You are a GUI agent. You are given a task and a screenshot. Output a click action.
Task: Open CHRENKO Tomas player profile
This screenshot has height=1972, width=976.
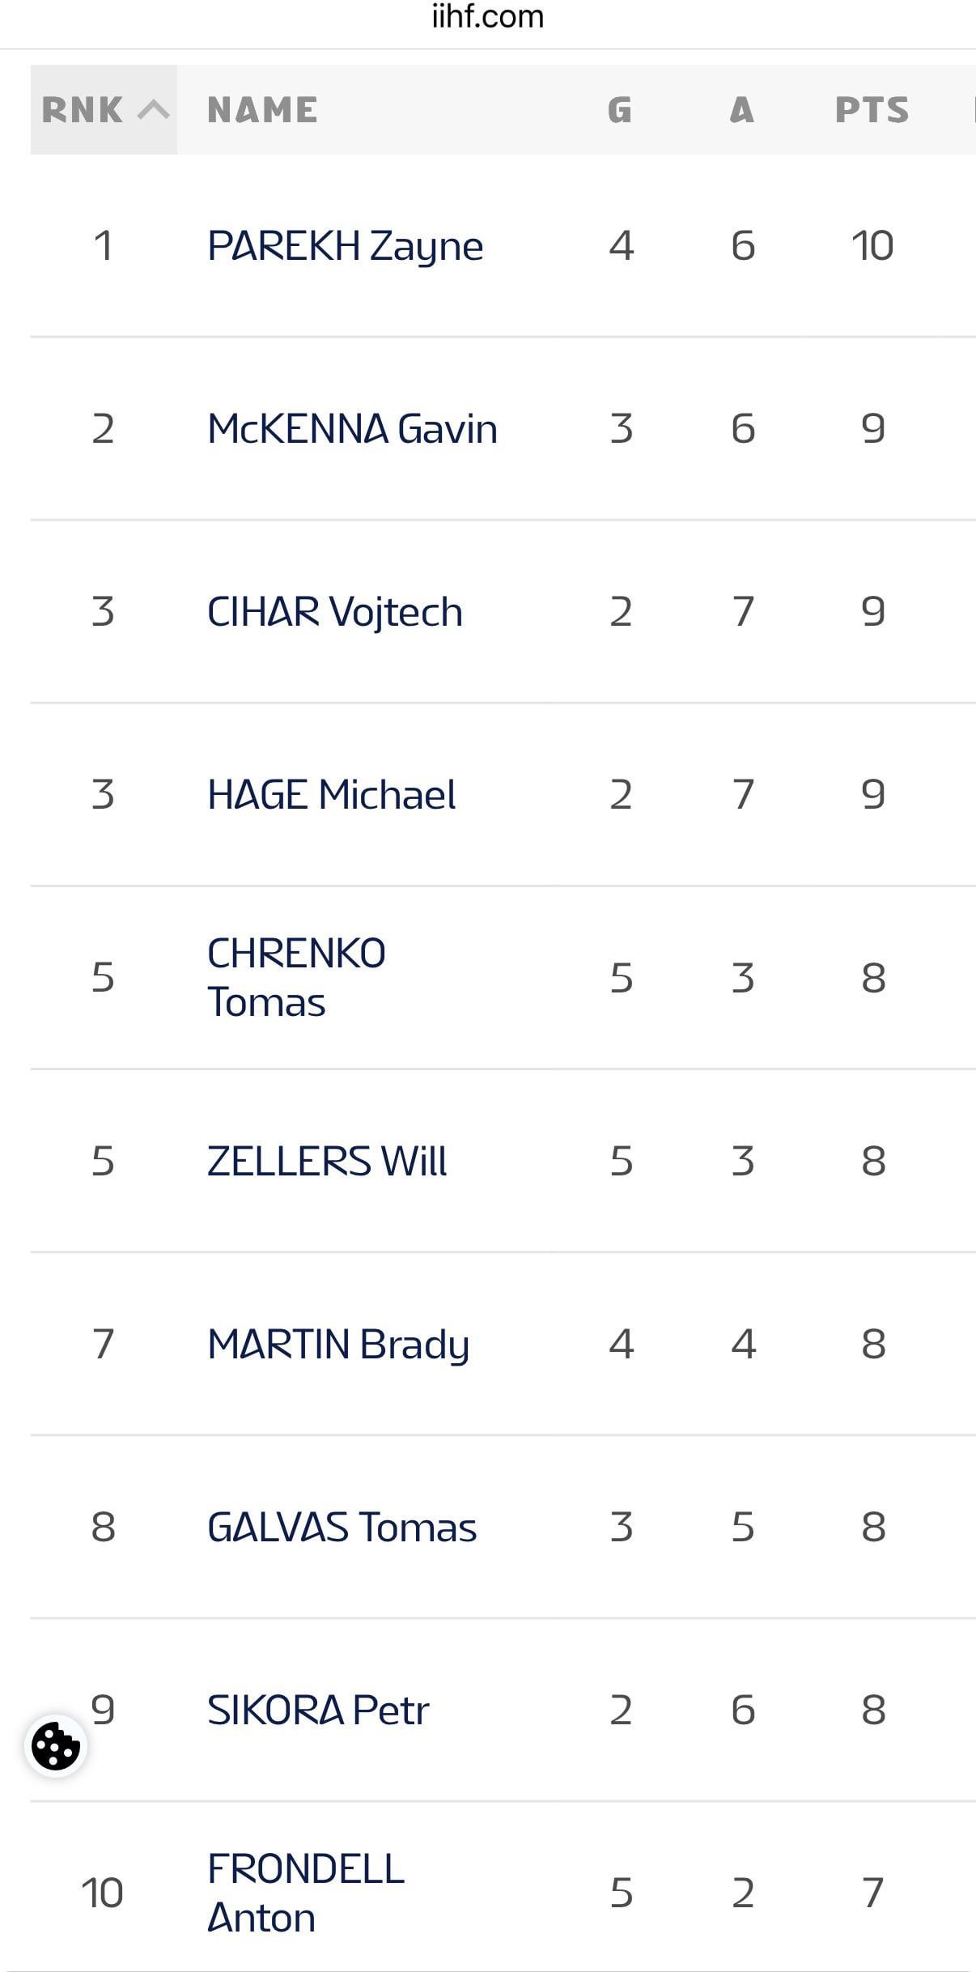pyautogui.click(x=296, y=977)
